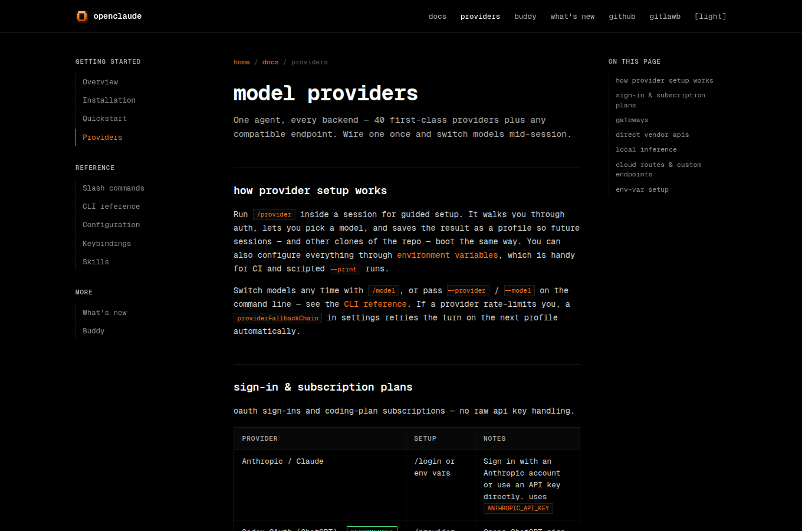Open Slash commands reference page
This screenshot has width=802, height=531.
tap(113, 188)
